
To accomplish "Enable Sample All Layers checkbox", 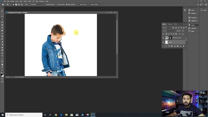I will click(x=45, y=5).
